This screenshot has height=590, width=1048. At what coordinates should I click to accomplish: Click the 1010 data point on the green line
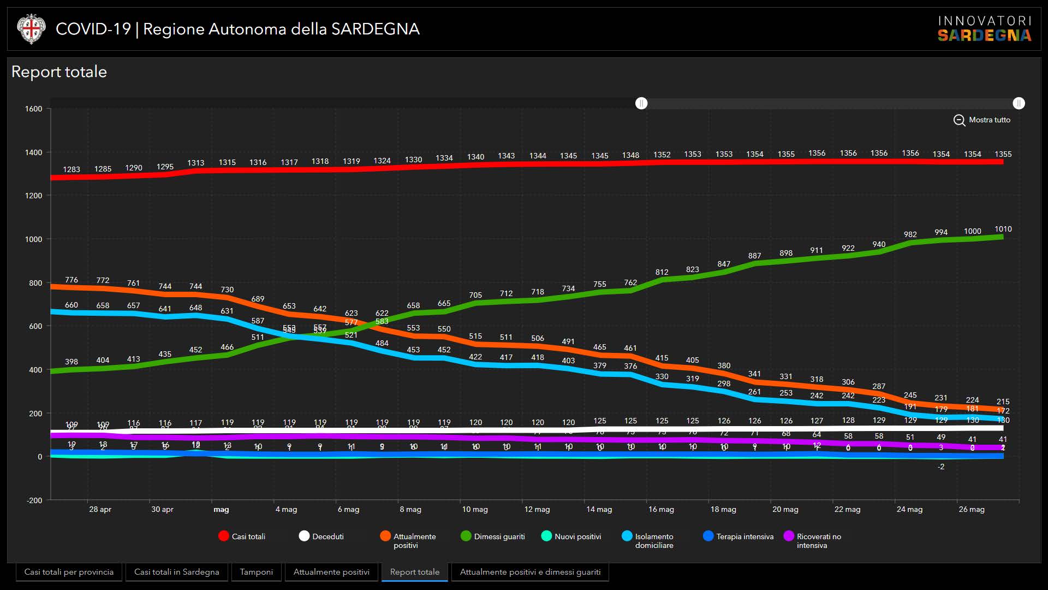click(1002, 237)
